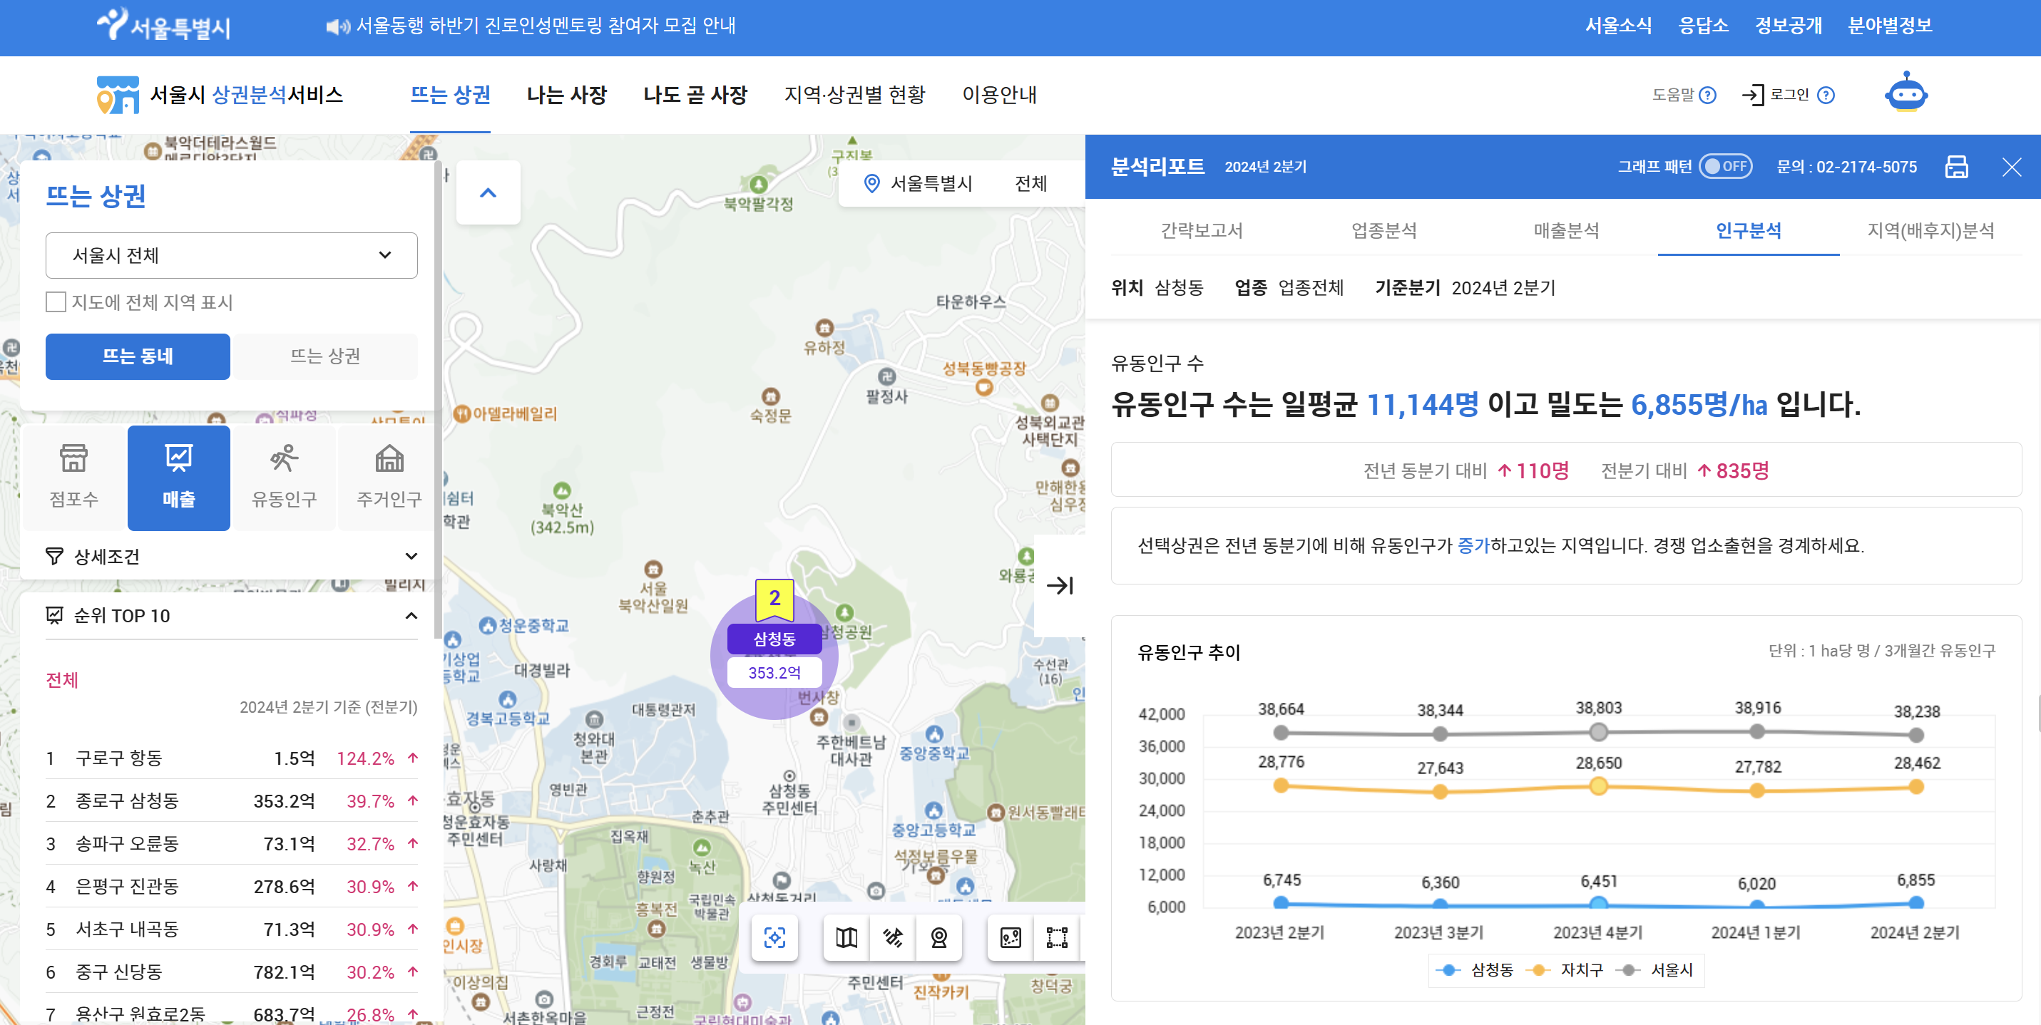The height and width of the screenshot is (1025, 2041).
Task: Open the 인구분석 tab
Action: point(1748,230)
